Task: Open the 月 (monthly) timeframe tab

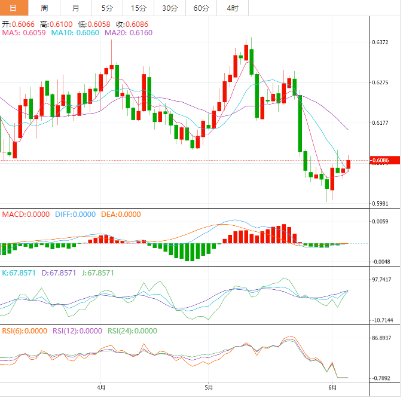Action: [75, 8]
